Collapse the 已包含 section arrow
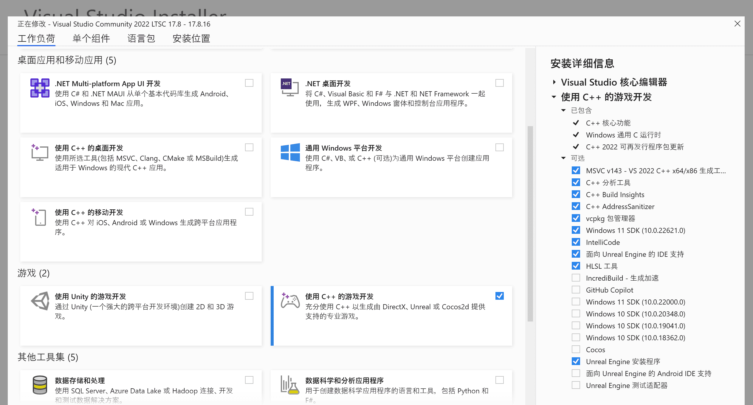The width and height of the screenshot is (753, 405). pos(563,110)
